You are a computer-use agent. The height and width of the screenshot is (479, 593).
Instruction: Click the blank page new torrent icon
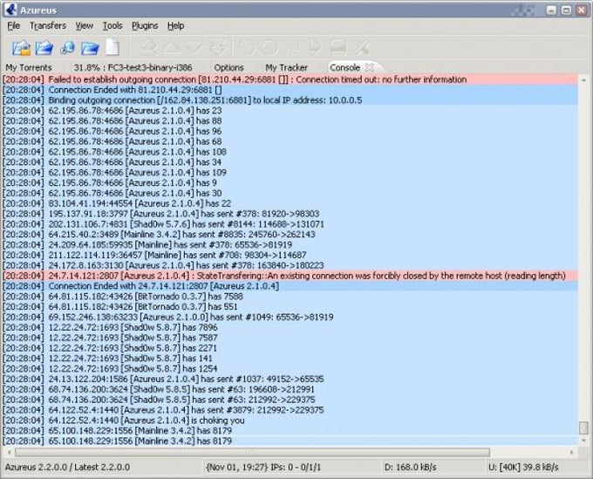(112, 48)
